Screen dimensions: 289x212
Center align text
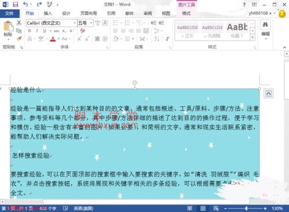(x=123, y=31)
